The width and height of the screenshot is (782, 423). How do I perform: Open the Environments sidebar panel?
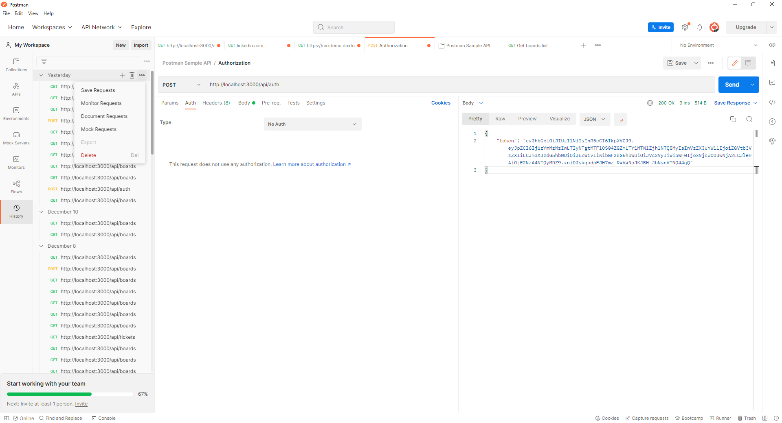(x=16, y=114)
